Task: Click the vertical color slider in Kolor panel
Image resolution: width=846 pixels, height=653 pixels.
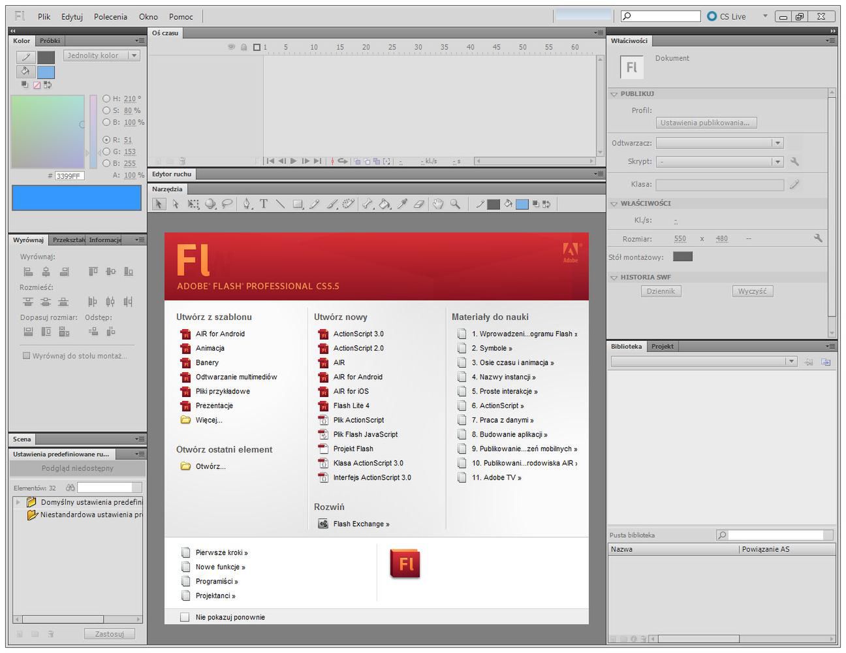Action: click(x=93, y=131)
